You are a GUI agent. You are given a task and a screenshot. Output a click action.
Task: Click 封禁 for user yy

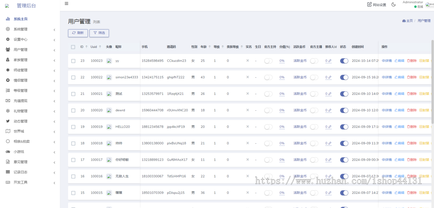[424, 61]
